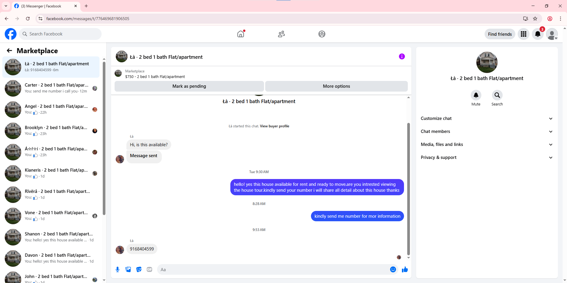The width and height of the screenshot is (567, 283).
Task: Install app icon in the address bar
Action: [526, 19]
